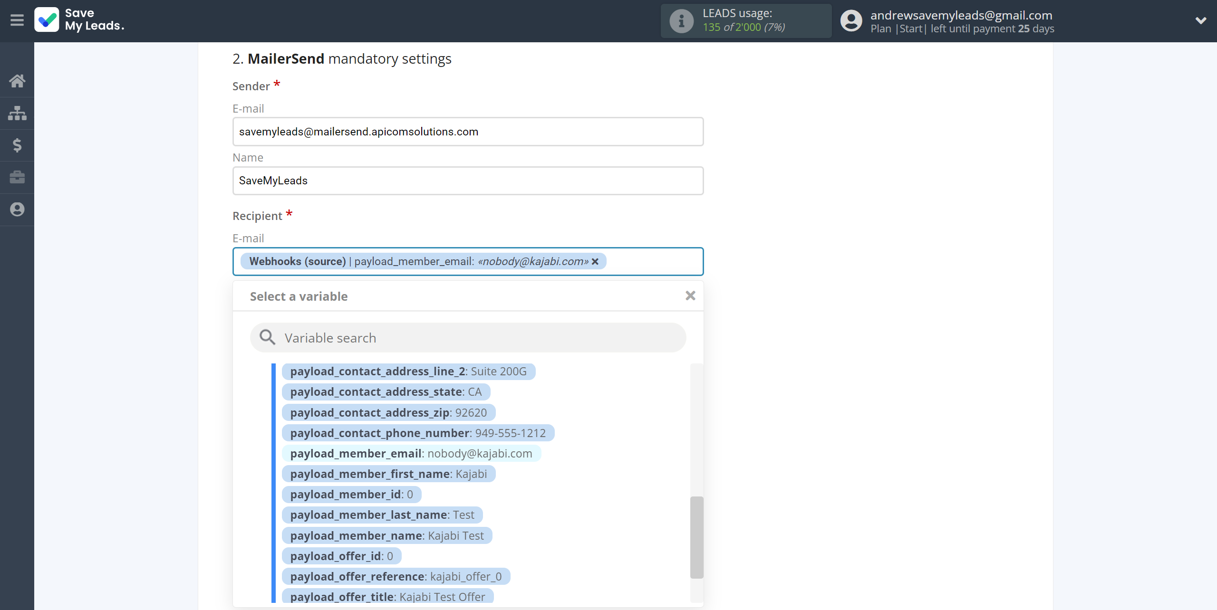Select payload_contact_address_zip variable
The image size is (1217, 610).
click(x=389, y=413)
